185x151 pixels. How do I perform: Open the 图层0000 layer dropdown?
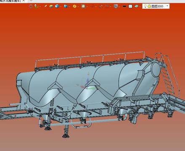pyautogui.click(x=167, y=6)
